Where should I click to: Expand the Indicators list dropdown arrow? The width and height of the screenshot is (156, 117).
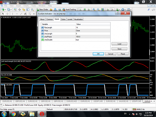coord(119,10)
